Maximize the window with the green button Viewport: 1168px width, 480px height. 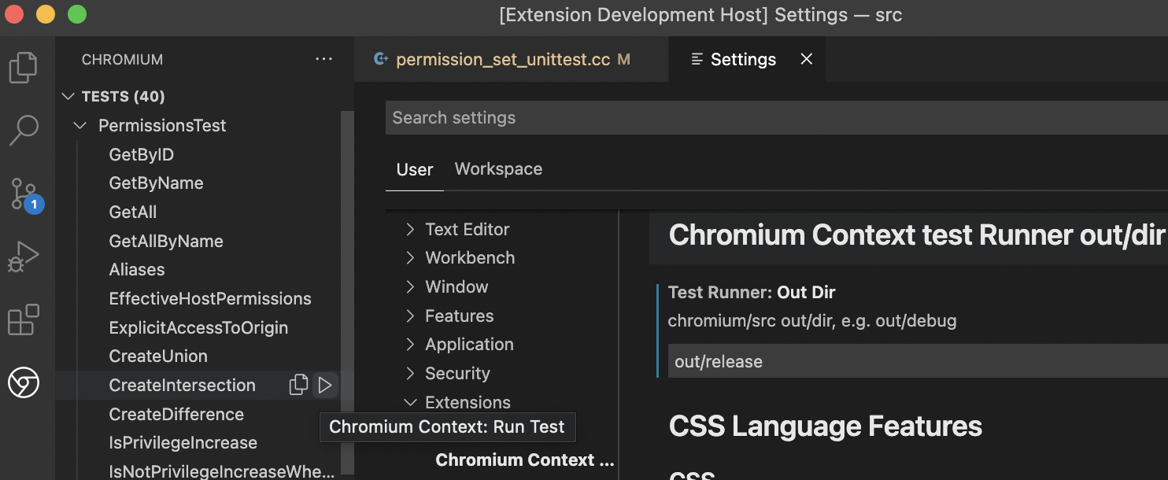tap(77, 14)
